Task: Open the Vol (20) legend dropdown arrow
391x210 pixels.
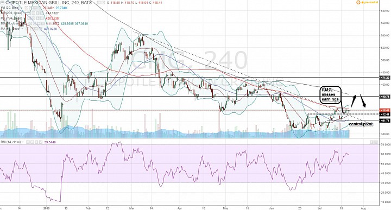Action: pos(22,8)
